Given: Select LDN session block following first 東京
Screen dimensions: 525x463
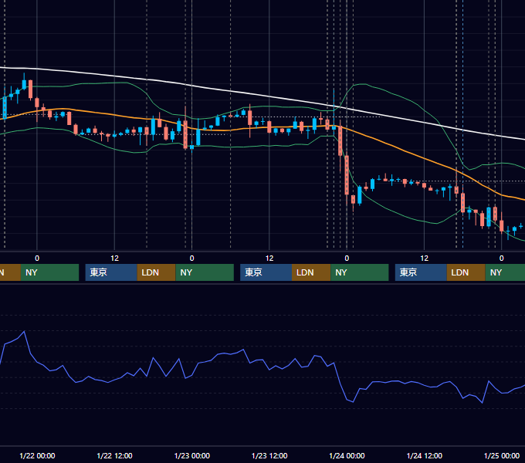Looking at the screenshot, I should [157, 272].
